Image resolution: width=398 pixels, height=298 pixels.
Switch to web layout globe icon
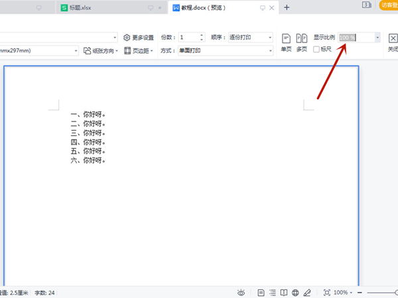[295, 292]
